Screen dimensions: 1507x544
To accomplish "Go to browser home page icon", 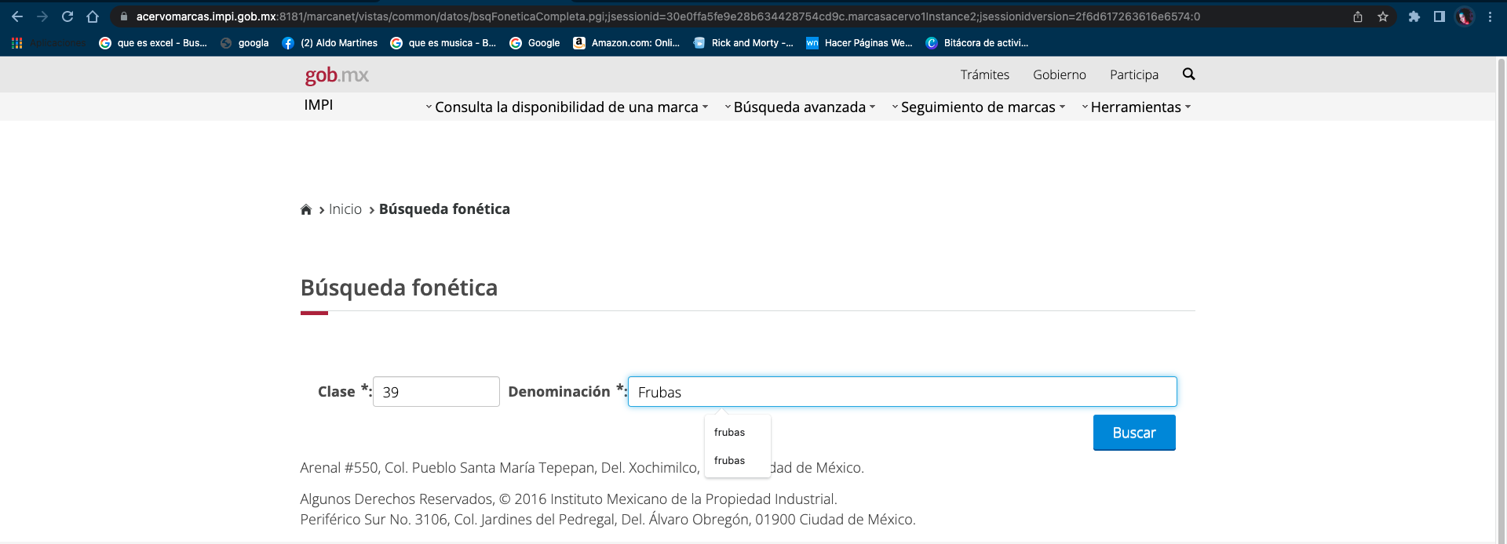I will point(93,16).
